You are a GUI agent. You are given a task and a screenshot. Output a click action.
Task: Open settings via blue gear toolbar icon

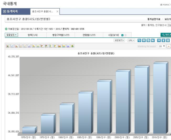144,40
